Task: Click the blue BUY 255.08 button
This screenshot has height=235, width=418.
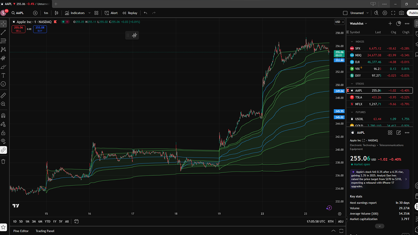Action: click(40, 29)
